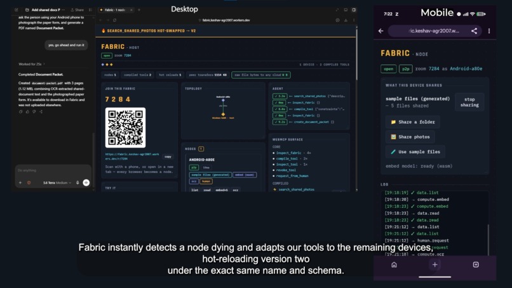Click 'Share a folder' on mobile
This screenshot has height=288, width=512.
click(413, 122)
